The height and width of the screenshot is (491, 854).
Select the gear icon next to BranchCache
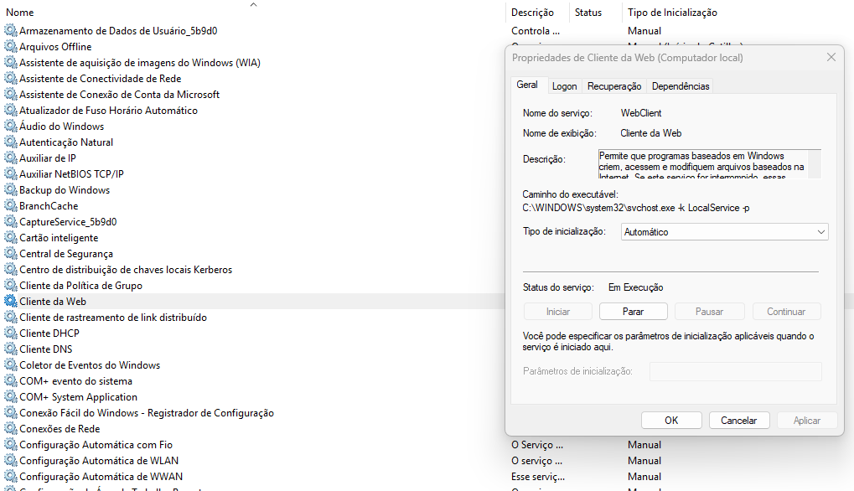pos(10,206)
